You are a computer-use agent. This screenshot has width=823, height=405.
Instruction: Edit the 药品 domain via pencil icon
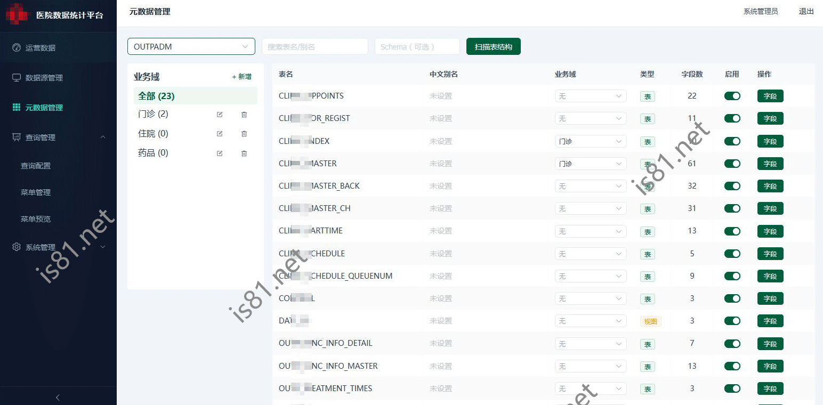pyautogui.click(x=220, y=153)
